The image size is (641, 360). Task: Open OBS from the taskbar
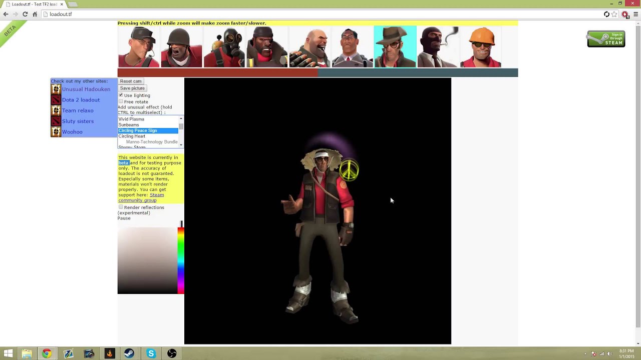pyautogui.click(x=172, y=353)
